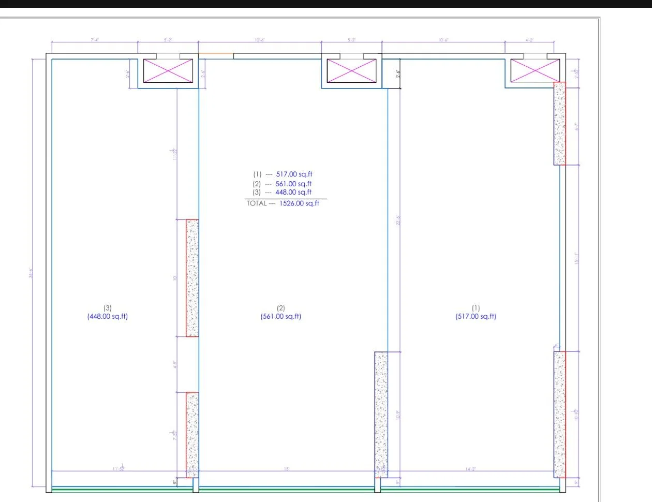Select the crossed shaft box at top-left
This screenshot has width=652, height=502.
pos(168,71)
